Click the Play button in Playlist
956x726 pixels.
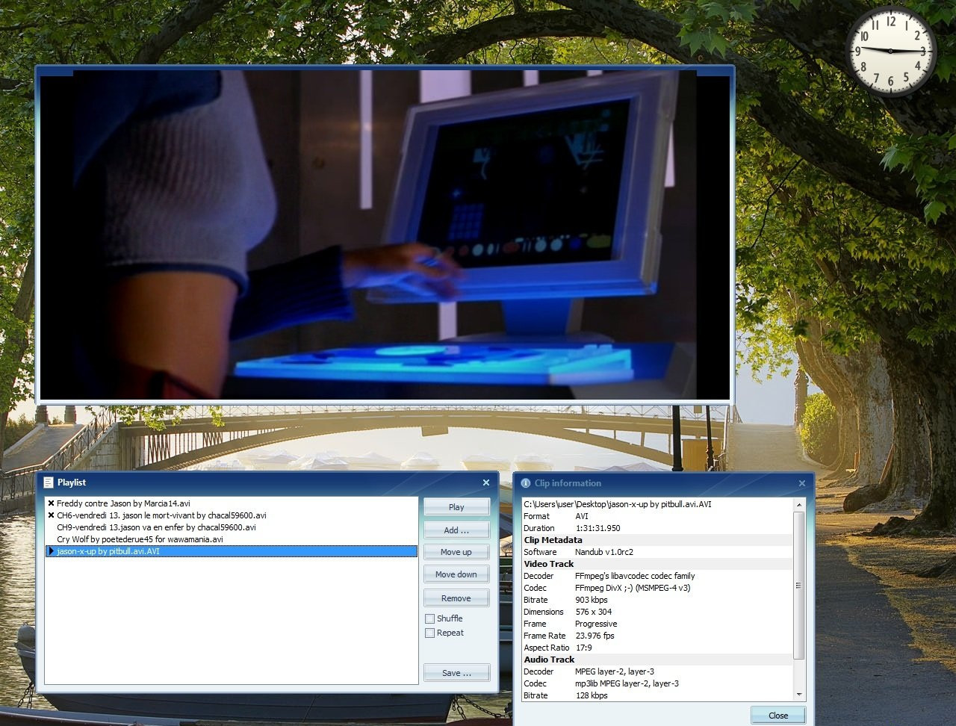[456, 507]
